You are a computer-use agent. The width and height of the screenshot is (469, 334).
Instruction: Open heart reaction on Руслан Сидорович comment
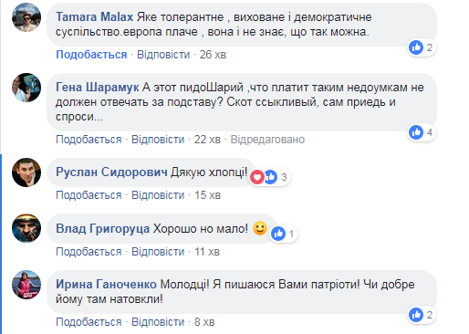257,177
